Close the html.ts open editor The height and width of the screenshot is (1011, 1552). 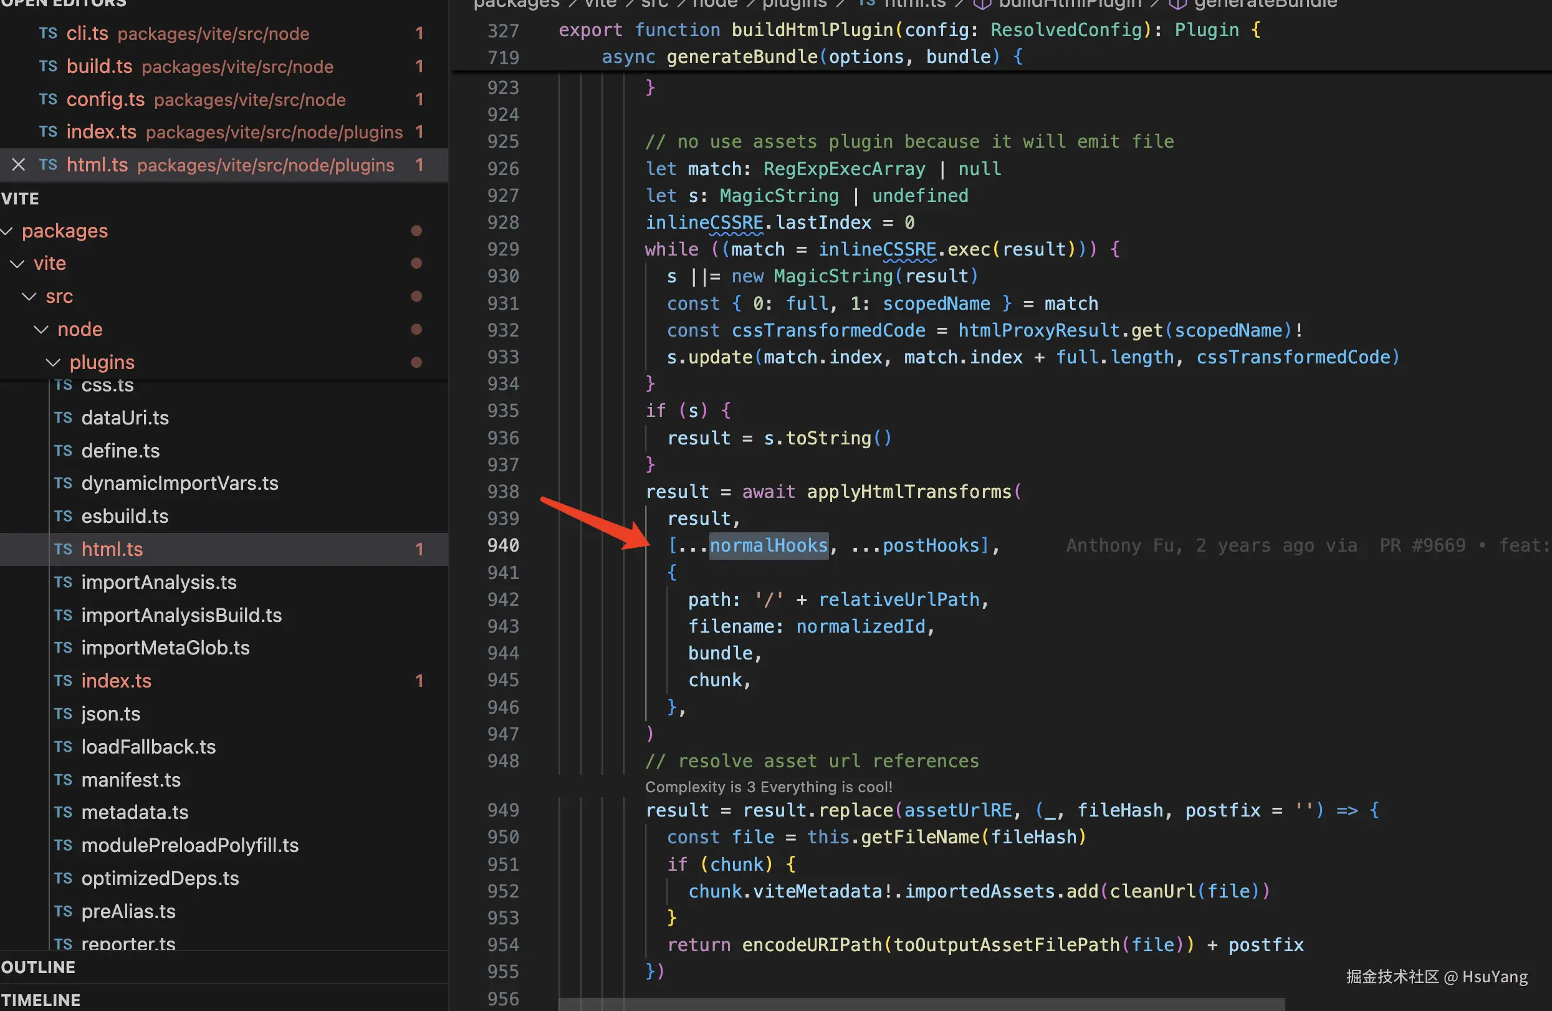18,165
